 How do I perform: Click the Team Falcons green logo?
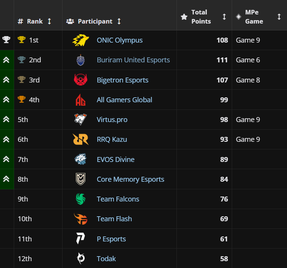pyautogui.click(x=80, y=199)
